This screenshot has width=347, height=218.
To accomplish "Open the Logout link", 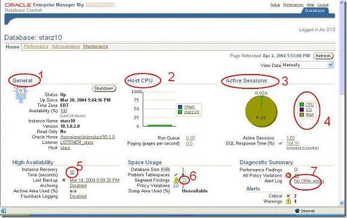I will [323, 5].
